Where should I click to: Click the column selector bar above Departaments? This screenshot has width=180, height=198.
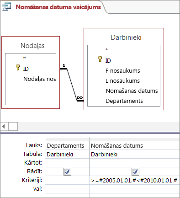pyautogui.click(x=67, y=139)
